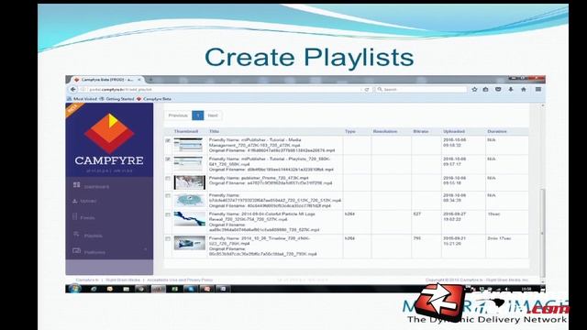The height and width of the screenshot is (330, 587).
Task: Open the Windows Start button
Action: (x=74, y=289)
